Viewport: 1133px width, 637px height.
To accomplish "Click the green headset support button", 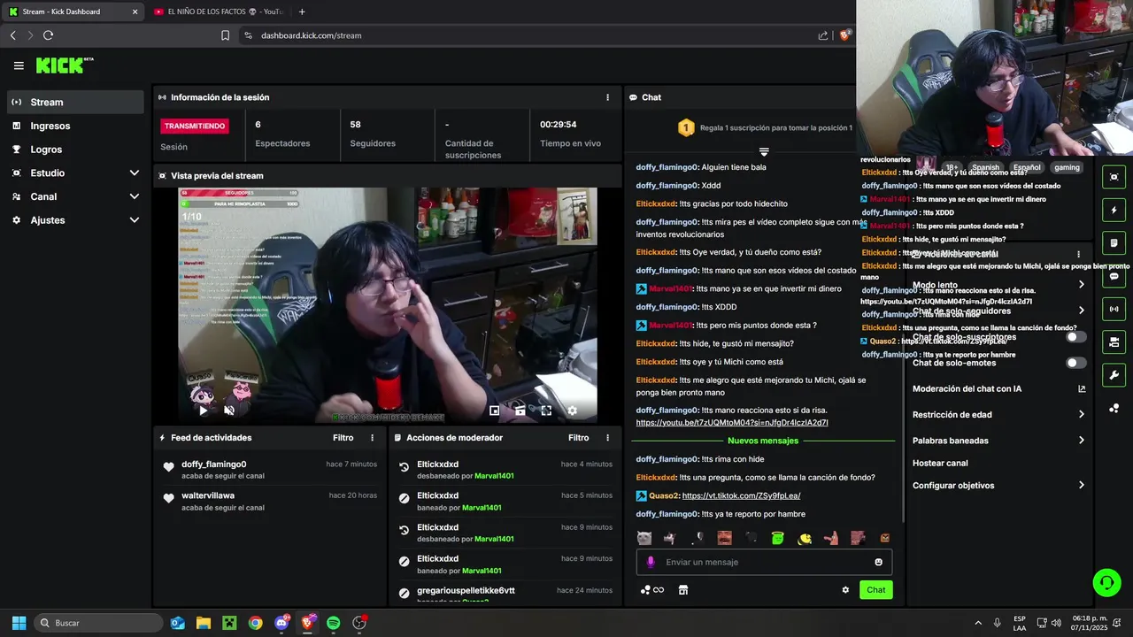I will (1106, 582).
